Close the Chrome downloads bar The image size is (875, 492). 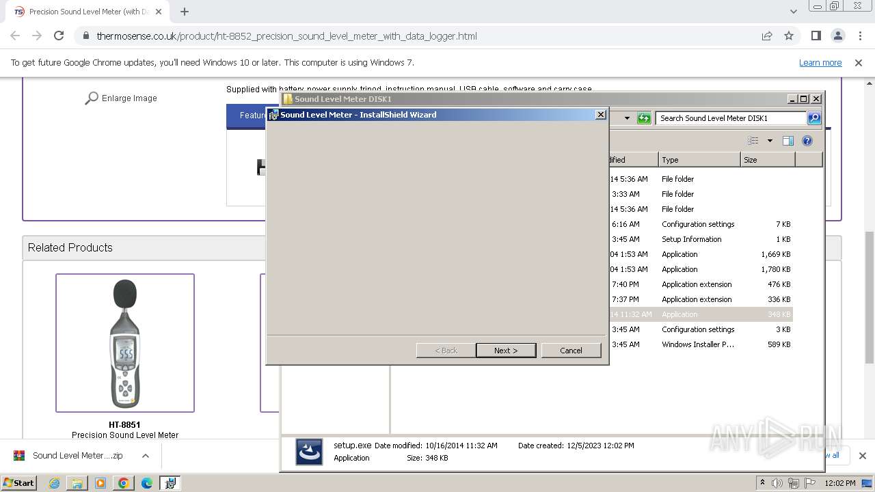pos(862,456)
